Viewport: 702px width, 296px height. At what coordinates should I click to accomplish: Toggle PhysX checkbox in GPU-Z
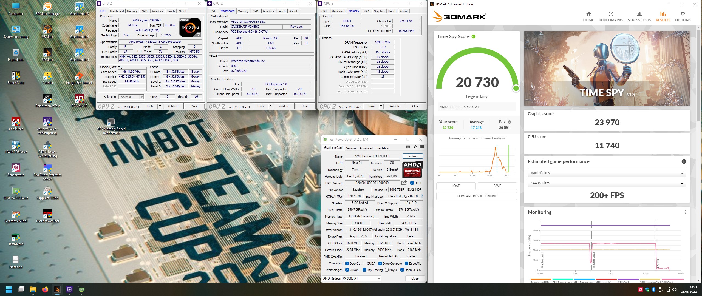pos(387,270)
